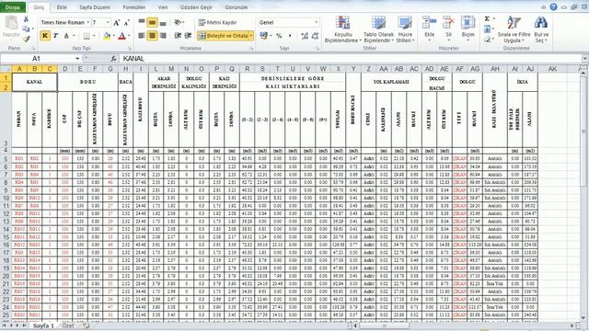The image size is (589, 331).
Task: Click the fx insert function icon
Action: (113, 59)
